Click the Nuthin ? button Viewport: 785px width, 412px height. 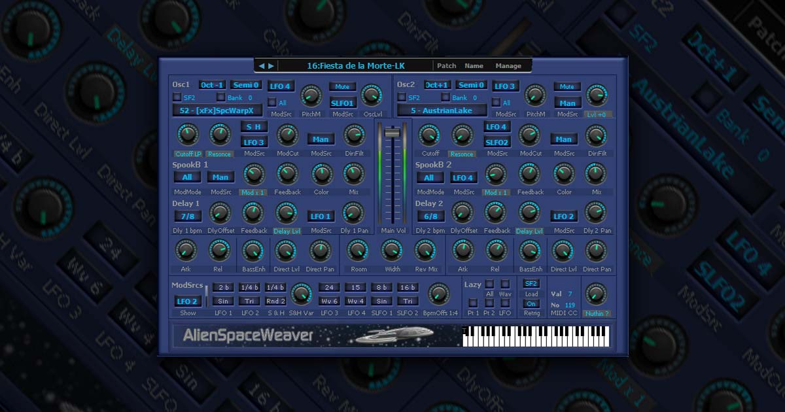click(x=597, y=313)
